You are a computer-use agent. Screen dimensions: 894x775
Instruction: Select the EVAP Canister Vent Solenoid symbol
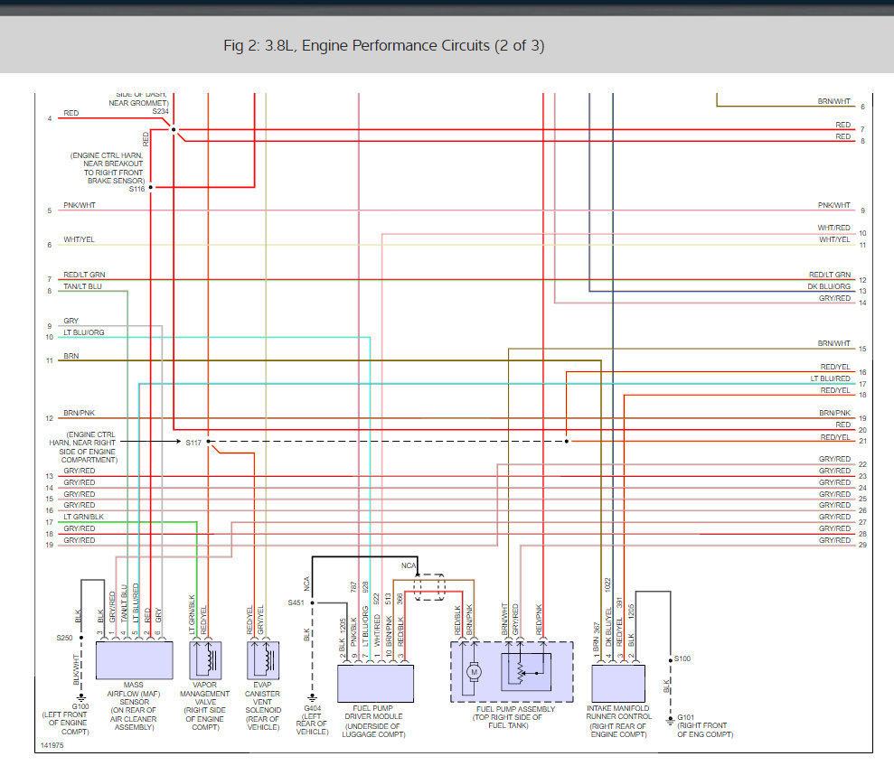[263, 660]
